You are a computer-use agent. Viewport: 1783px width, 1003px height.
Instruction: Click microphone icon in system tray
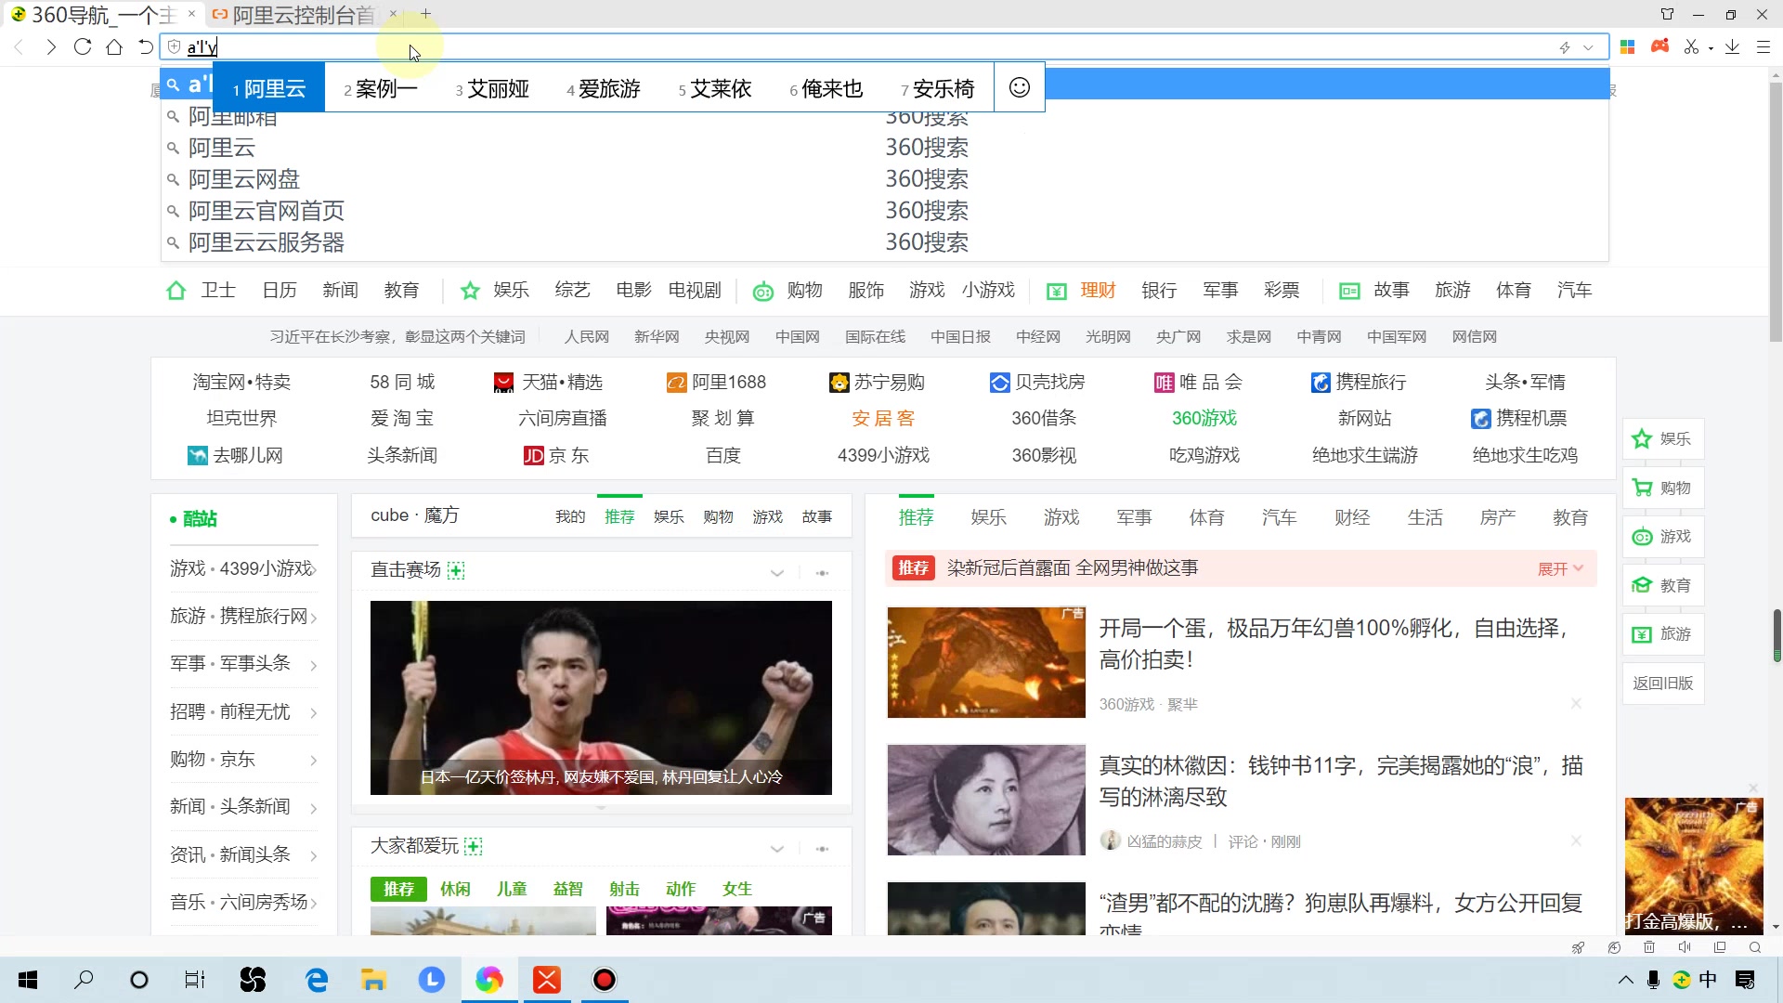click(x=1653, y=980)
